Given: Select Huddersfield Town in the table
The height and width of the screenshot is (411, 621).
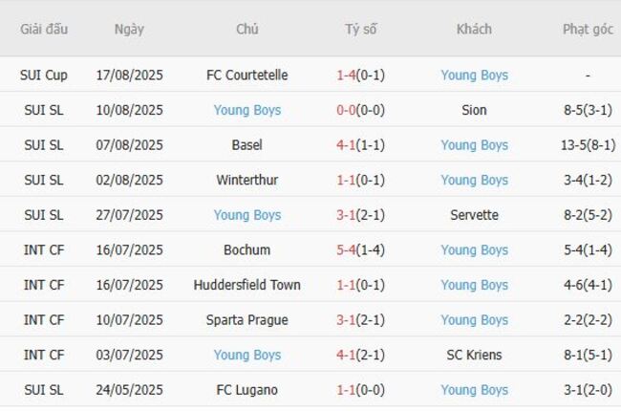Looking at the screenshot, I should pos(246,285).
